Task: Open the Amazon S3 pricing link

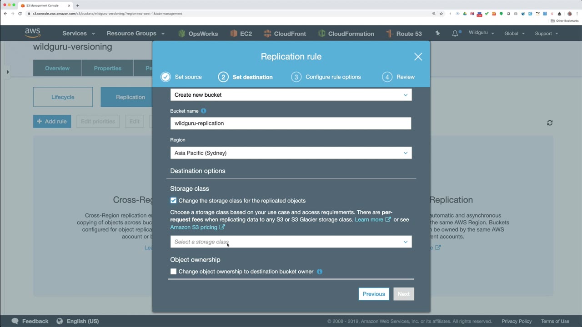Action: pos(197,227)
